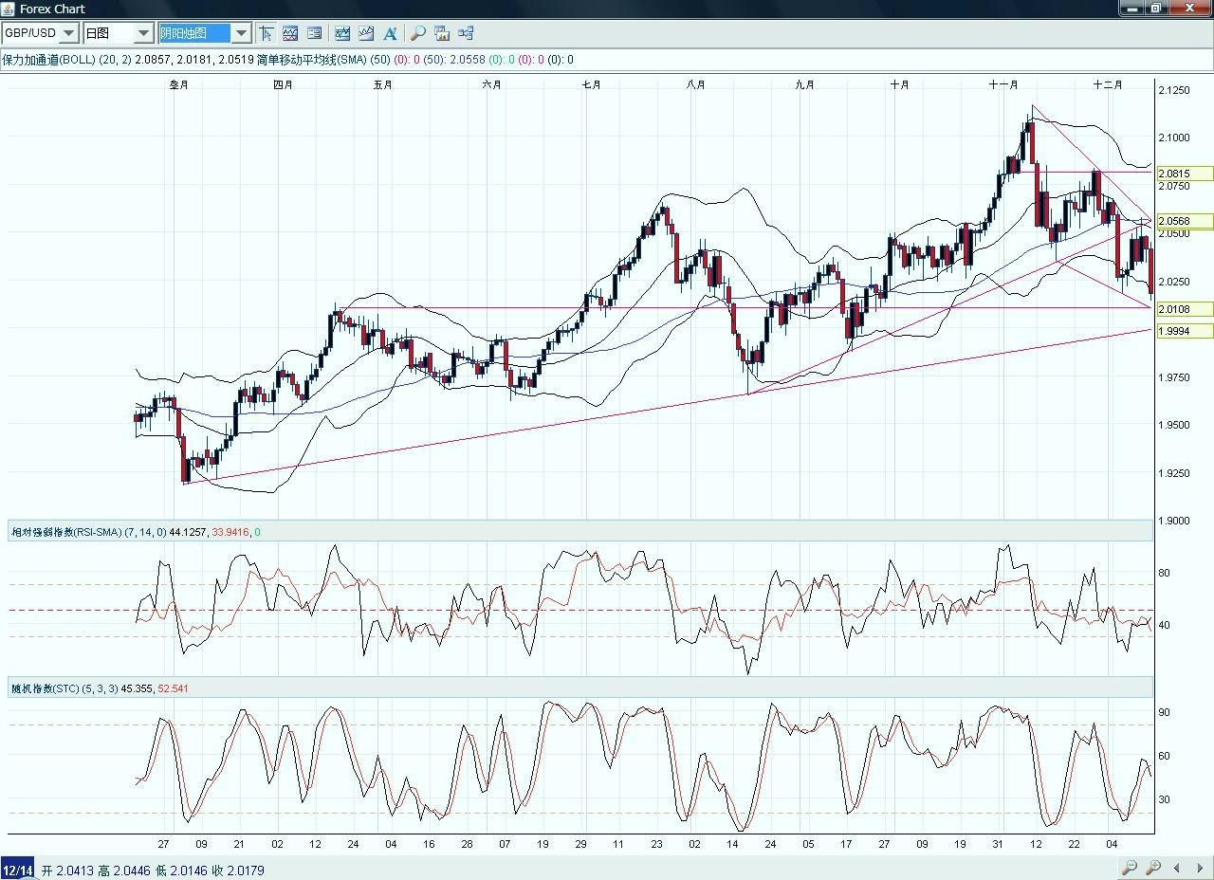Select the cursor pointer tool in toolbar
The width and height of the screenshot is (1214, 880).
tap(266, 33)
